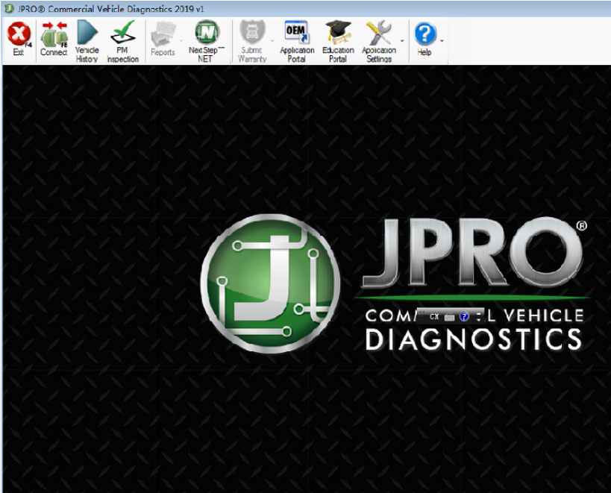The width and height of the screenshot is (611, 493).
Task: Click the red Exit icon
Action: (x=19, y=34)
